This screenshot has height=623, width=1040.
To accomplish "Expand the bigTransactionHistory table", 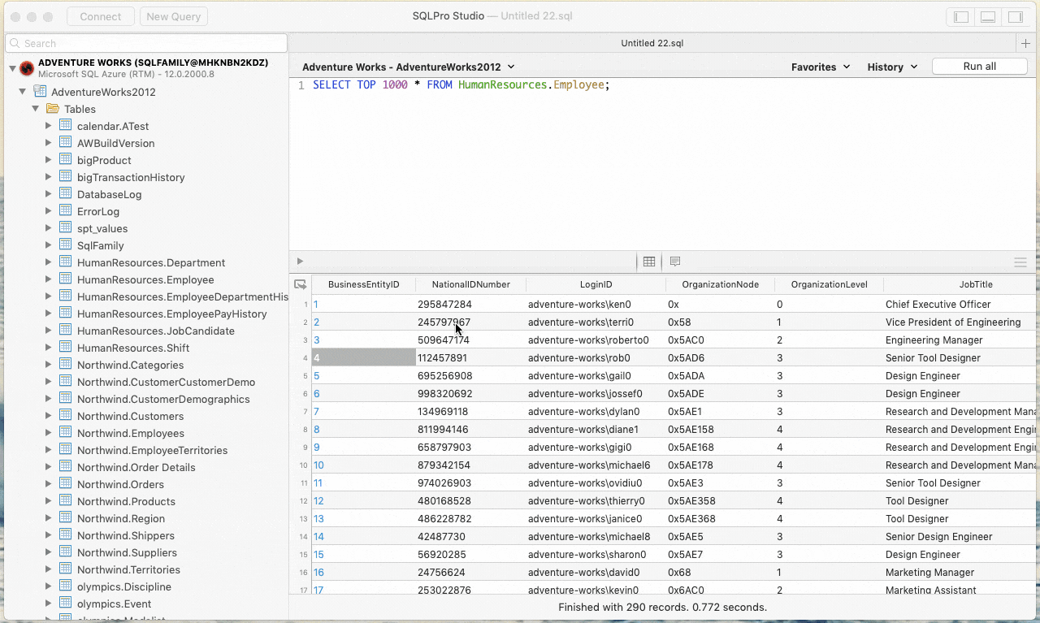I will (x=49, y=177).
